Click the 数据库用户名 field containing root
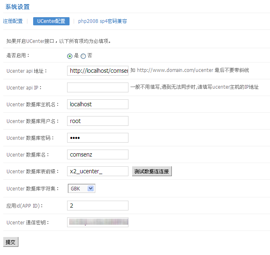This screenshot has height=255, width=270. (97, 121)
